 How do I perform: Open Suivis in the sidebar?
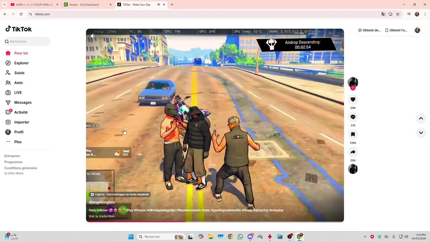coord(19,73)
